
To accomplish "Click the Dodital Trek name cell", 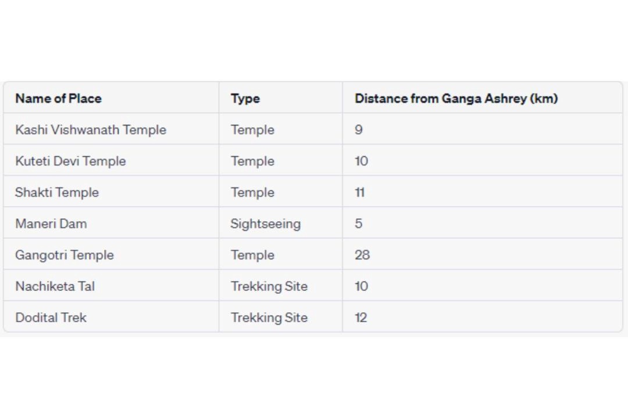I will coord(51,318).
